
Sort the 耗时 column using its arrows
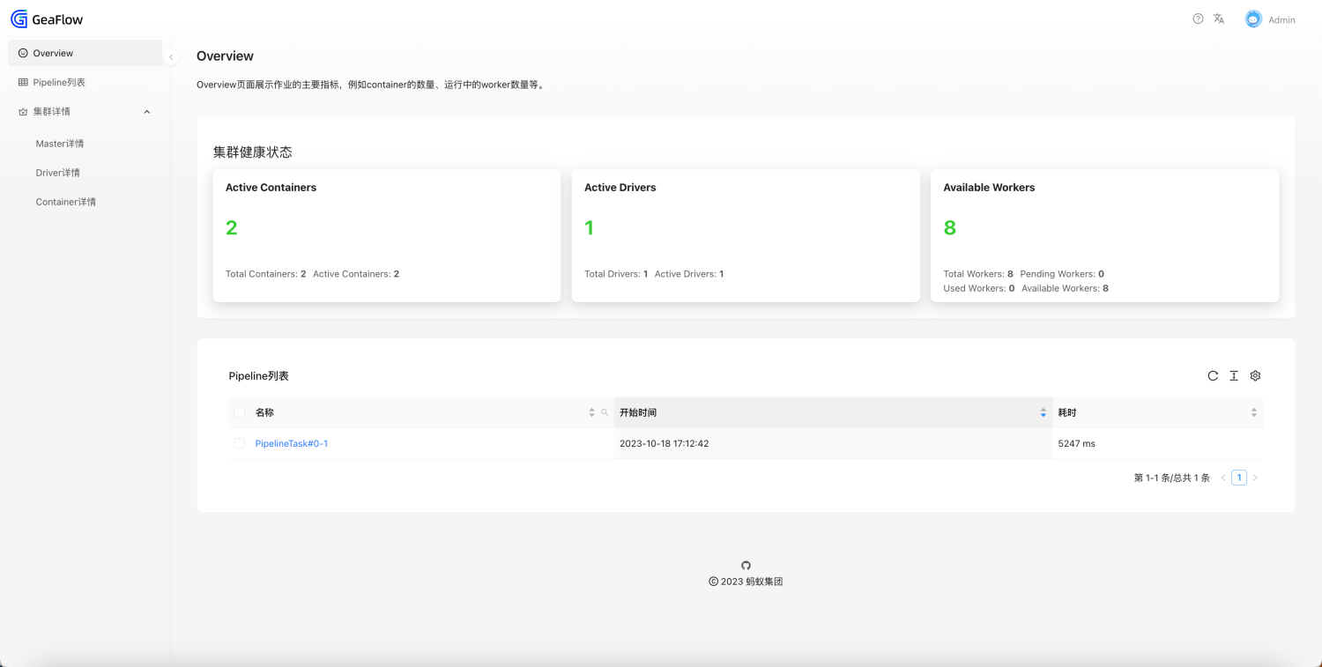pos(1253,411)
